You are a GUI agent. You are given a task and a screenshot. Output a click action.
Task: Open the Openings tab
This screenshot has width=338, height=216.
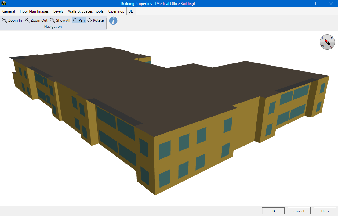coord(116,11)
